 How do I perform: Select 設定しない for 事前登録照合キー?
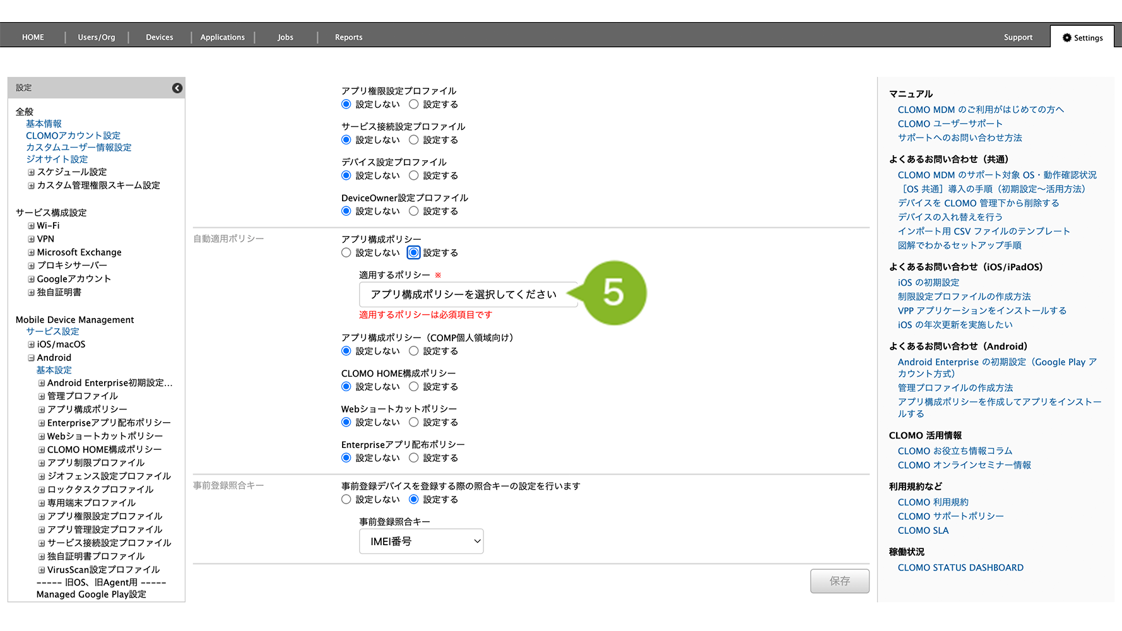pyautogui.click(x=346, y=500)
